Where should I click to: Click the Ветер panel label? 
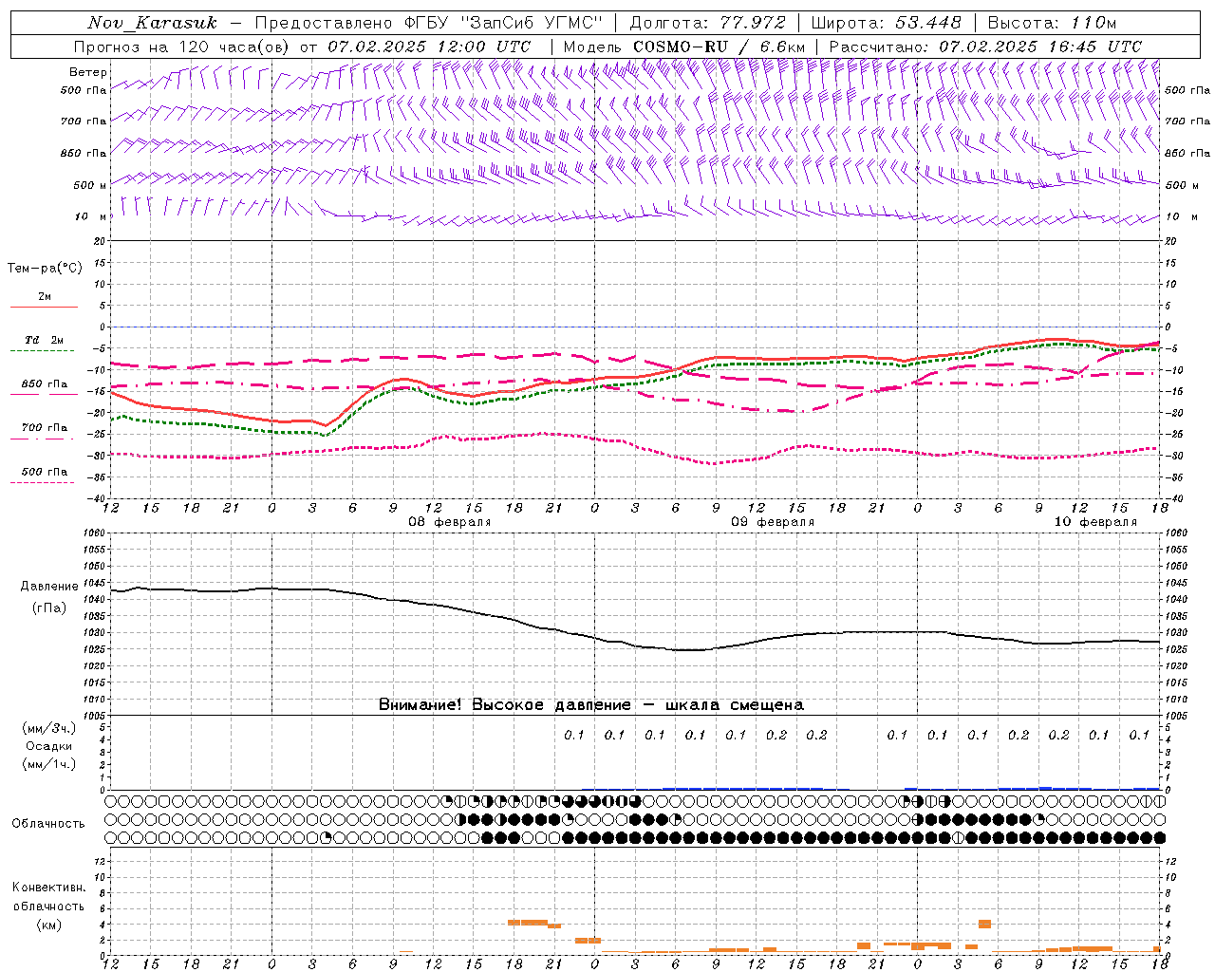pyautogui.click(x=87, y=72)
